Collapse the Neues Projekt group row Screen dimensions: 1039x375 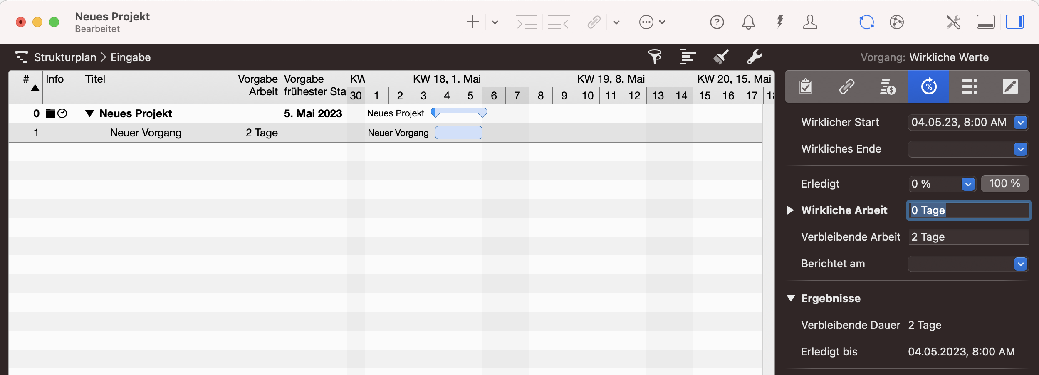pos(89,113)
